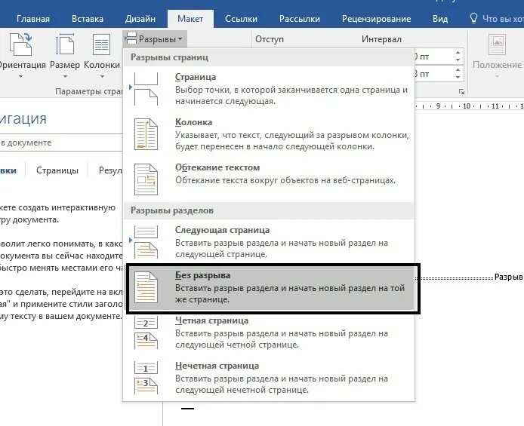Click the Положение position icon
This screenshot has height=426, width=524.
coord(498,44)
